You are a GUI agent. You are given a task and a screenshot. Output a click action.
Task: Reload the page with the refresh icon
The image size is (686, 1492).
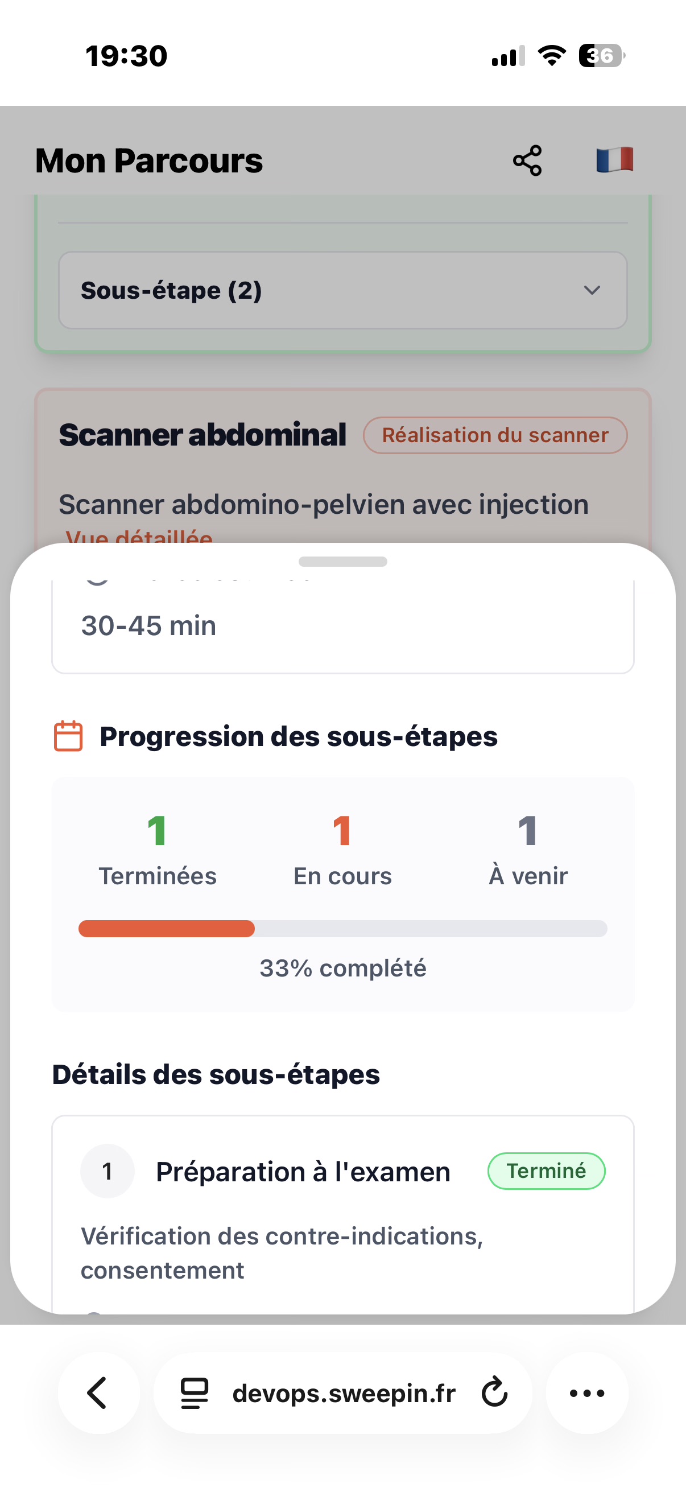(x=494, y=1392)
